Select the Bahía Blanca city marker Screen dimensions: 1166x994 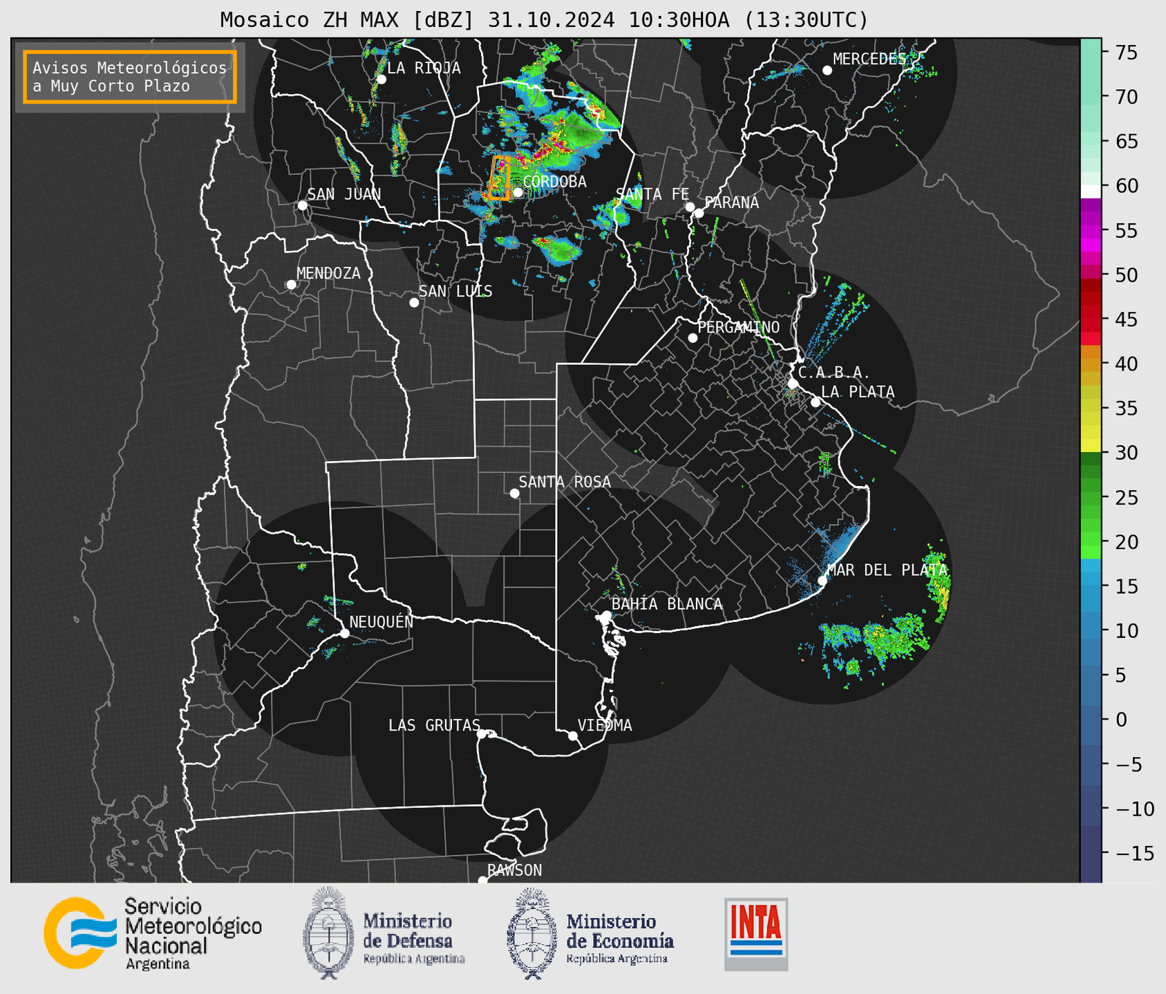pyautogui.click(x=606, y=615)
